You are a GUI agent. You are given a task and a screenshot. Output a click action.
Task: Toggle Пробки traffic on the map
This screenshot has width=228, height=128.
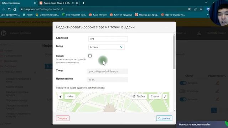(x=139, y=96)
